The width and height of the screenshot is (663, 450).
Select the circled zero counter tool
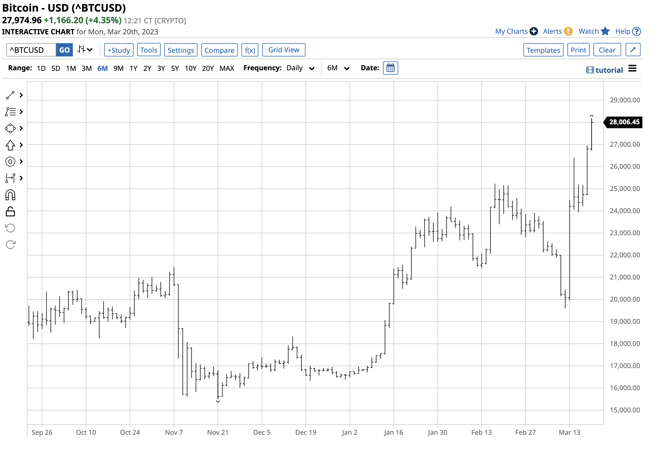(10, 162)
